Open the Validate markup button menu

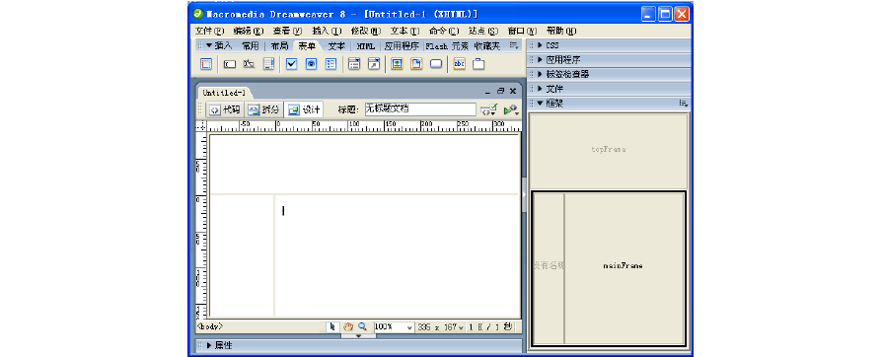coord(488,110)
